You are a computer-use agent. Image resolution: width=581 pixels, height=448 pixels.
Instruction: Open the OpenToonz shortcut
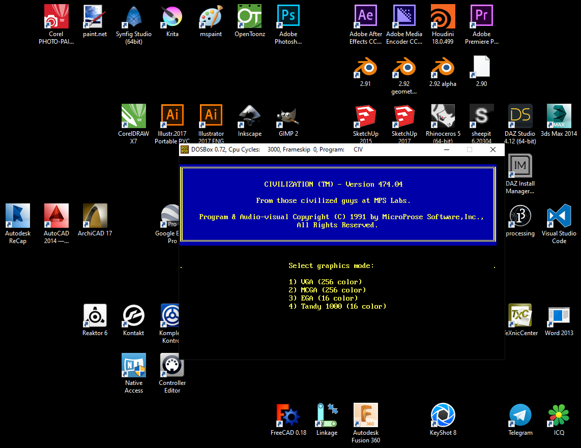(250, 17)
